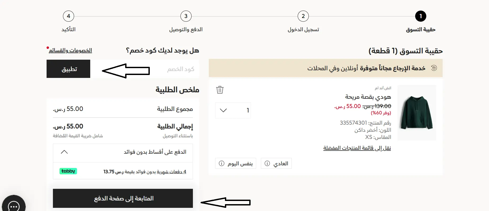This screenshot has width=489, height=211.
Task: Click the trash icon to remove item
Action: (220, 90)
